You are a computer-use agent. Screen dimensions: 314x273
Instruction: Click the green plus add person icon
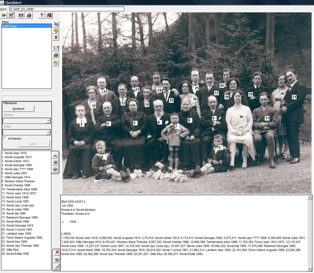pos(55,162)
